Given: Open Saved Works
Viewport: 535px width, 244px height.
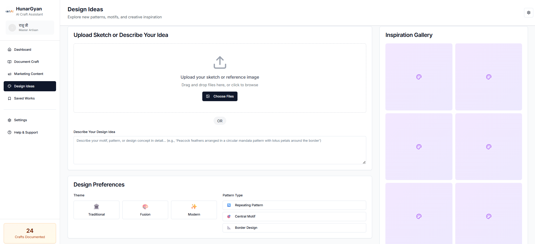Looking at the screenshot, I should tap(30, 98).
